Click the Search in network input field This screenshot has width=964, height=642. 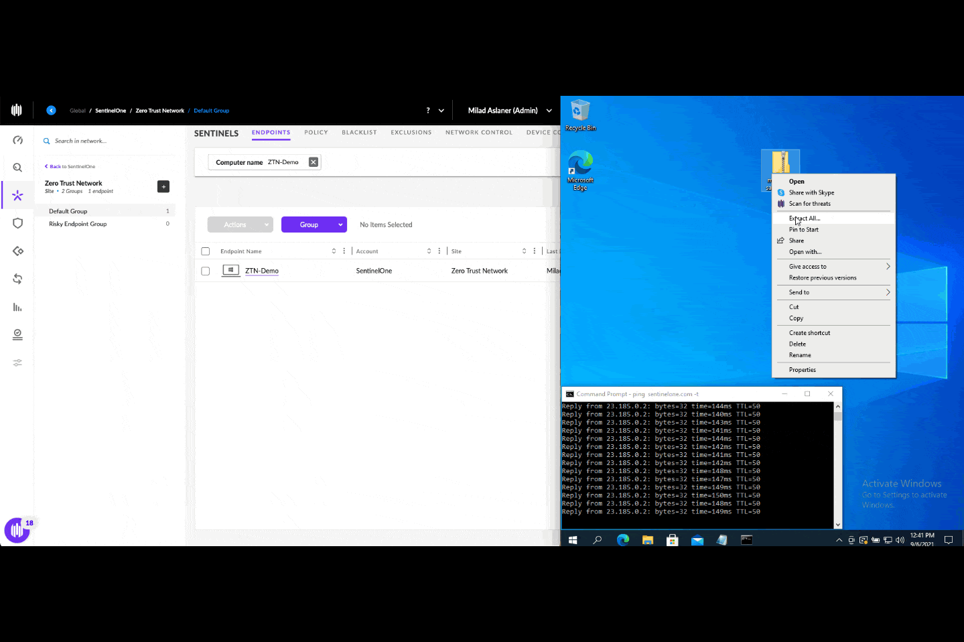pyautogui.click(x=107, y=141)
